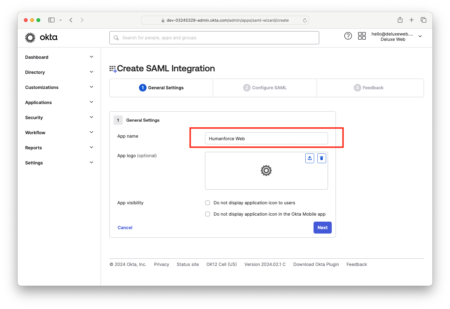Click the Okta logo

click(x=41, y=37)
